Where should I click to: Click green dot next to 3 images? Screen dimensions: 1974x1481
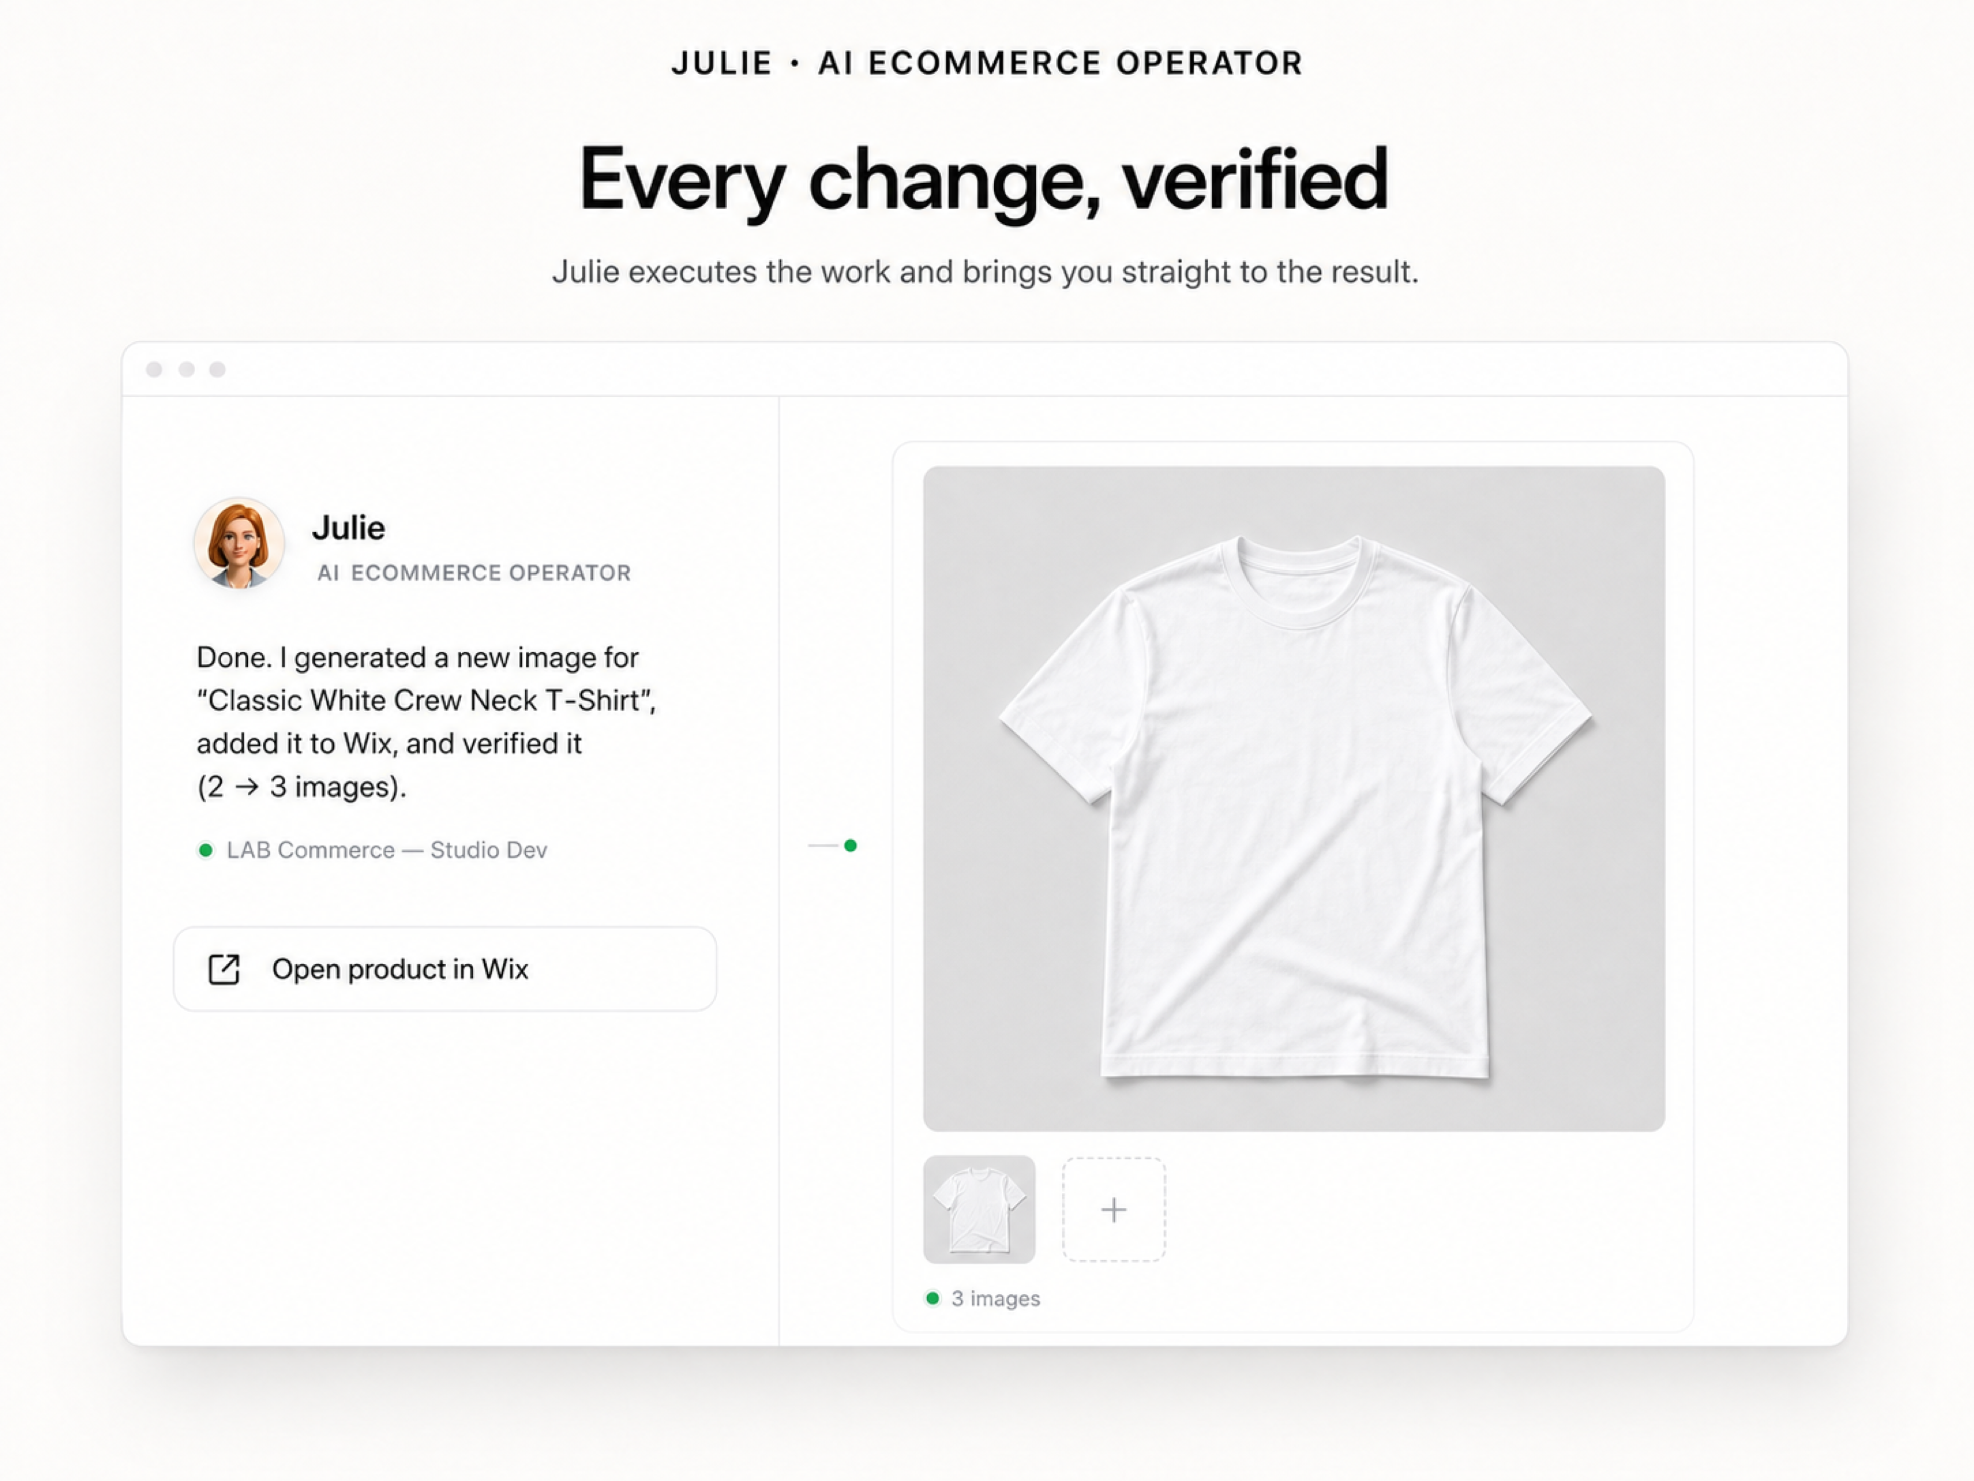(x=933, y=1298)
